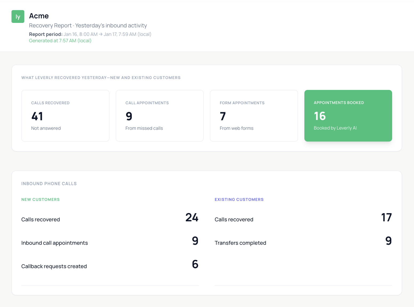Click the "From web forms" subtitle

236,128
